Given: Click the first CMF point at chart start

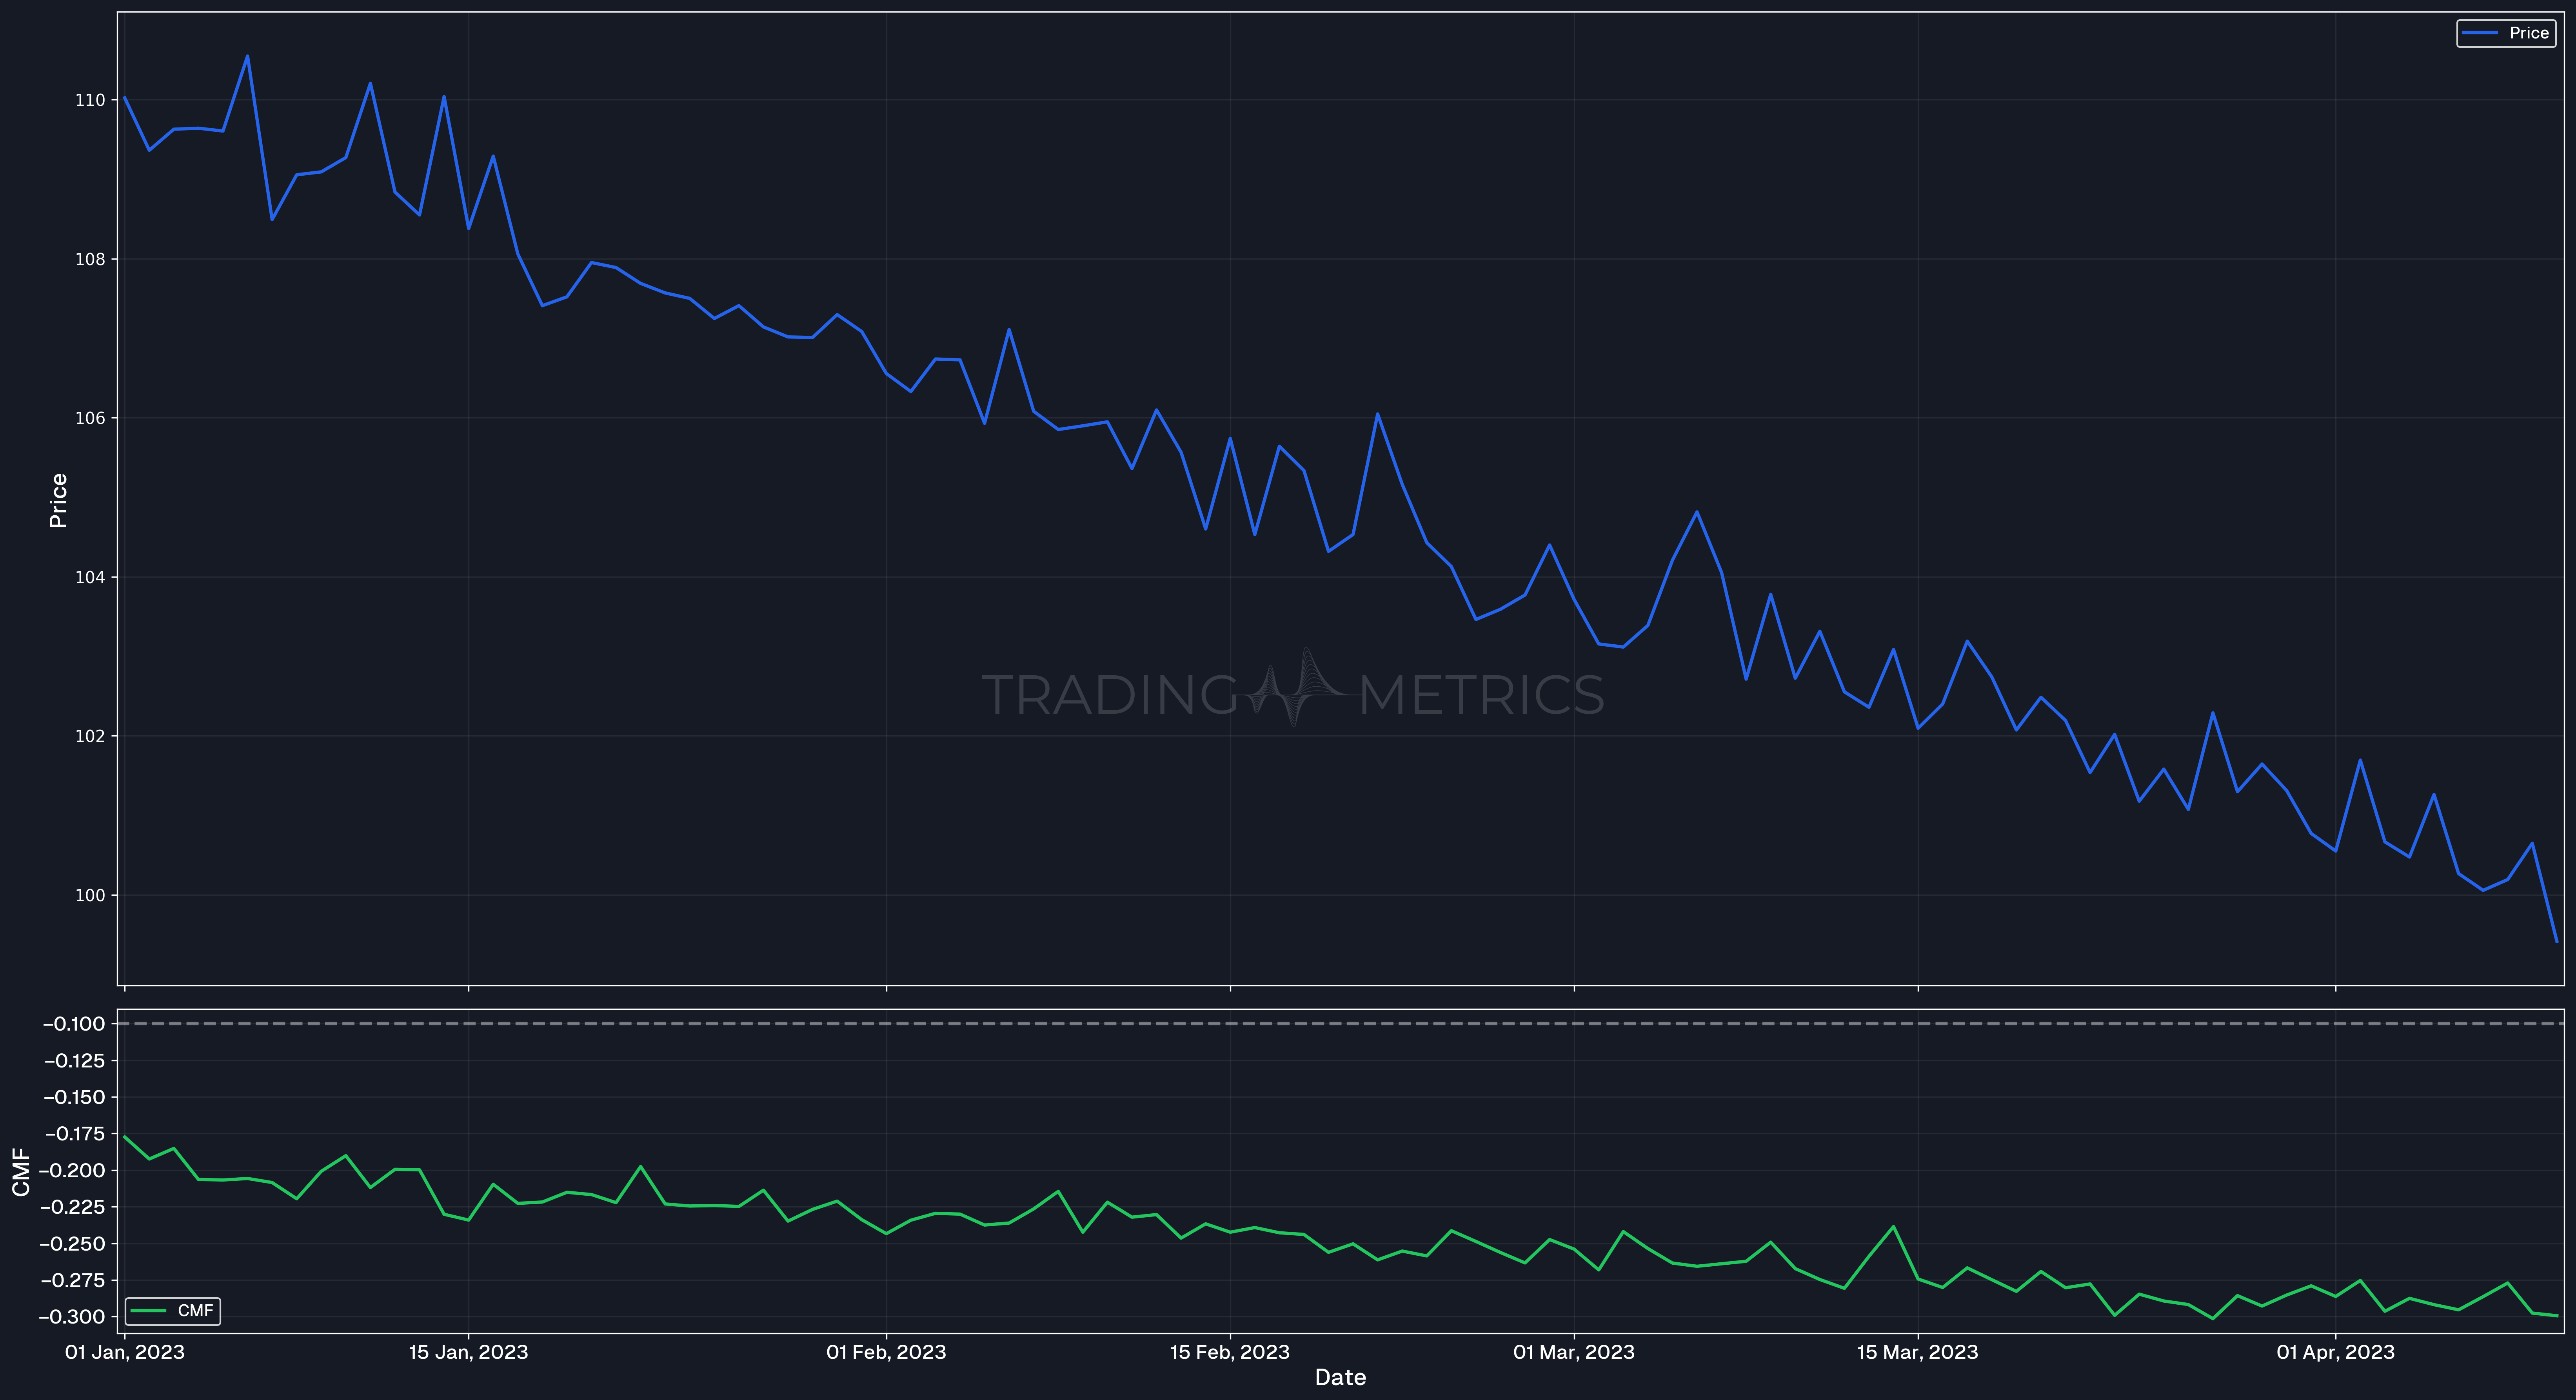Looking at the screenshot, I should click(x=125, y=1137).
